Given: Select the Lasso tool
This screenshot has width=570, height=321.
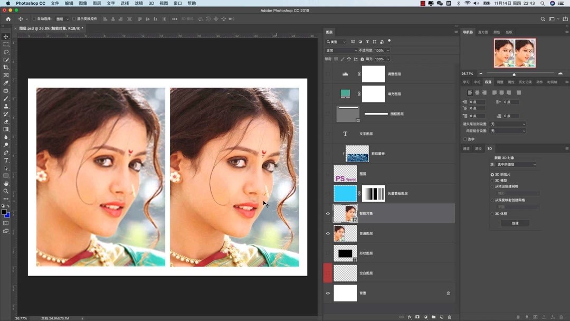Looking at the screenshot, I should click(x=6, y=52).
